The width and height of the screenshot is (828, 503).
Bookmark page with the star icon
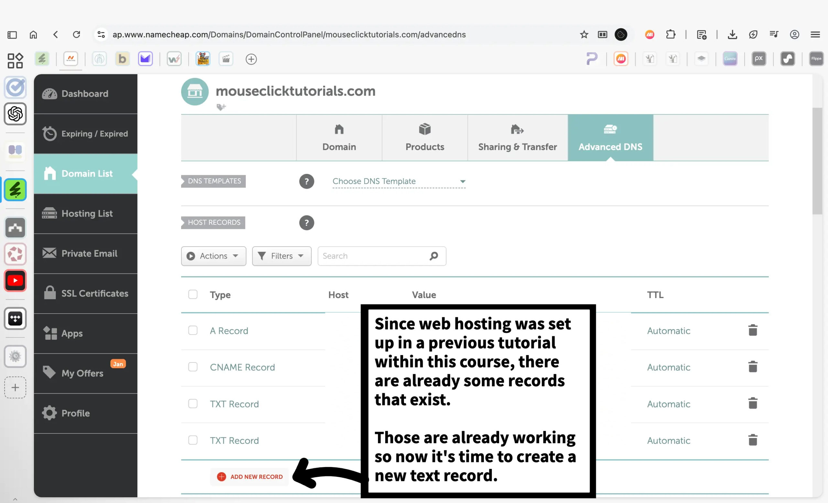click(584, 35)
